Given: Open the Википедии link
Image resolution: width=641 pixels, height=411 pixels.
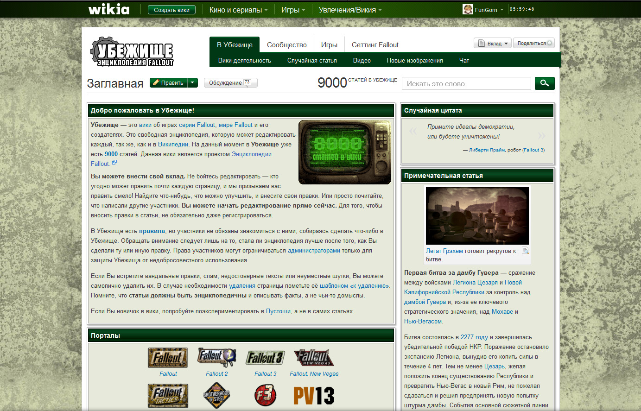Looking at the screenshot, I should click(x=173, y=144).
